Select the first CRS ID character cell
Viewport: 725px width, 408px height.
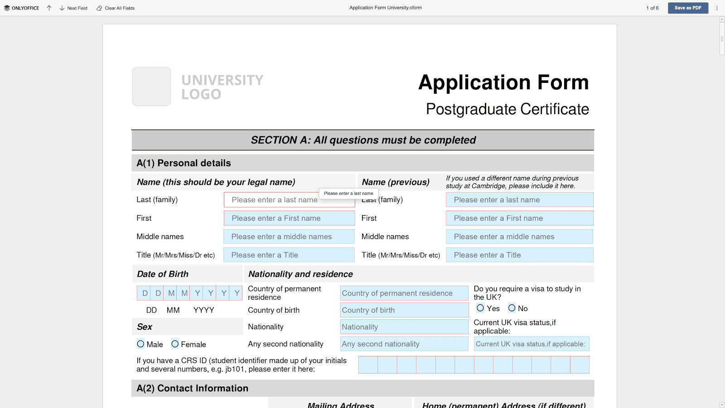point(368,365)
